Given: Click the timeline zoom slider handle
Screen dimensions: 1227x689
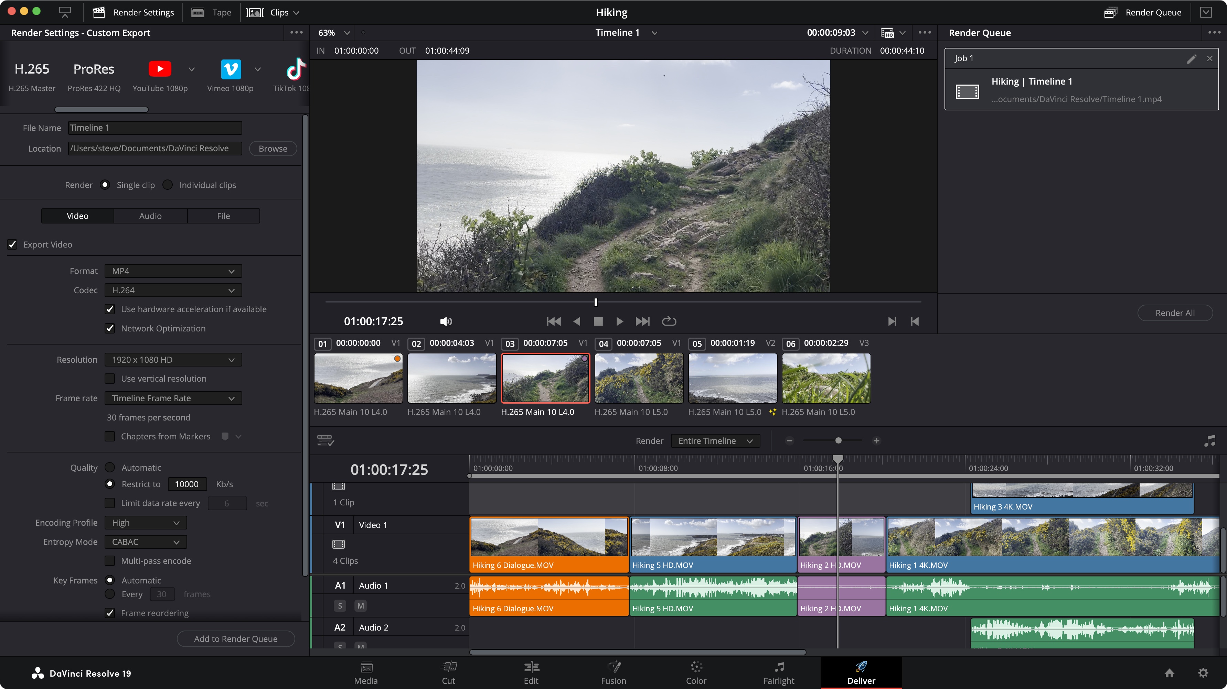Looking at the screenshot, I should [x=838, y=441].
